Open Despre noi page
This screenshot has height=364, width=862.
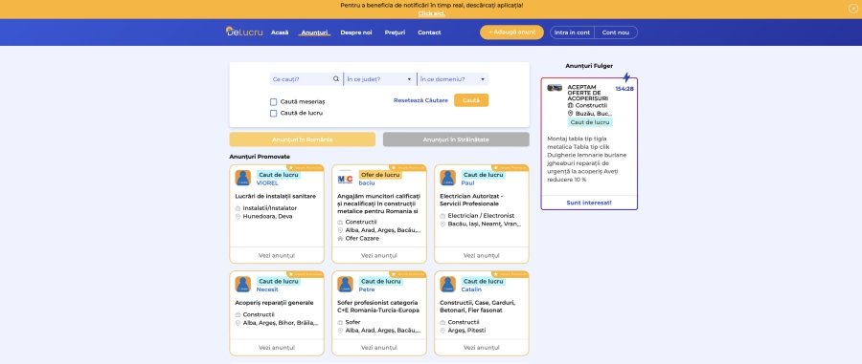tap(355, 32)
